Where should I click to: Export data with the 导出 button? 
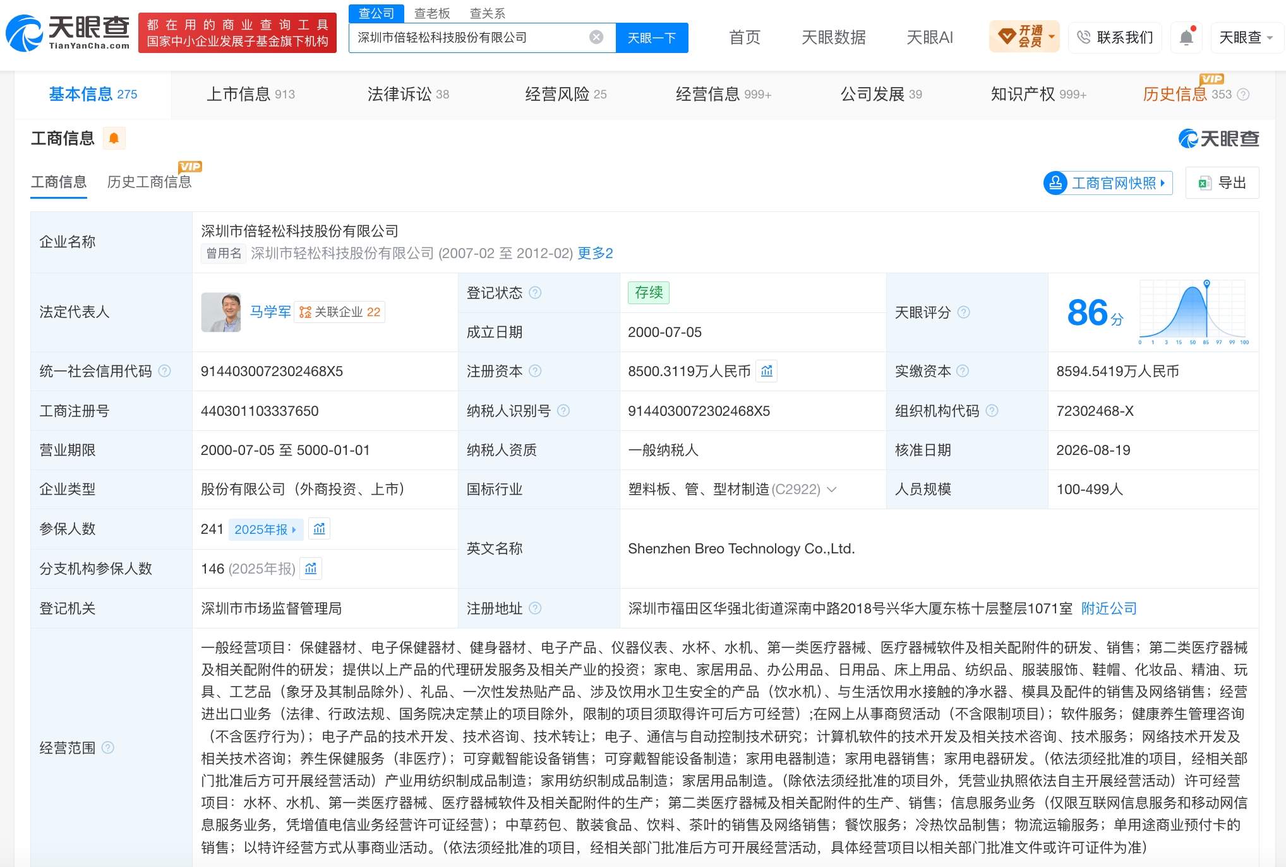click(1222, 183)
